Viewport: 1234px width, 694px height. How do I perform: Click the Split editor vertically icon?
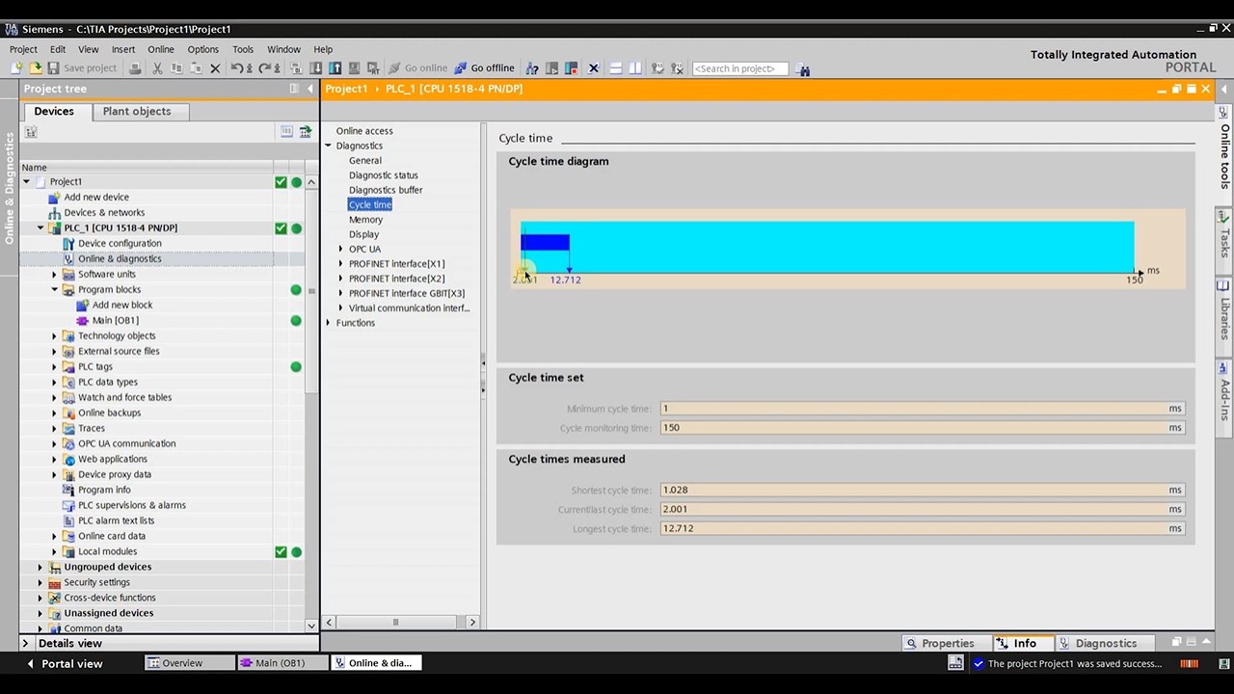click(x=635, y=68)
